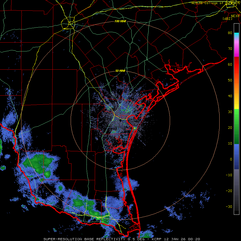Select the 10 value on the dBZ scale
Screen dimensions: 241x241
click(230, 144)
